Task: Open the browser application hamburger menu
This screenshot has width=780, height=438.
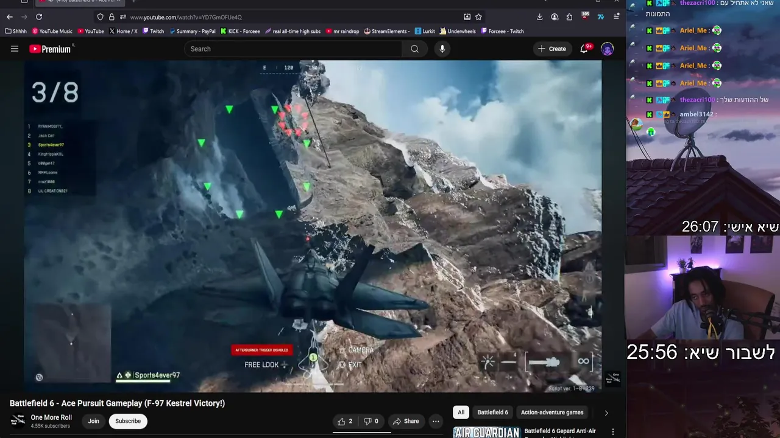Action: (x=616, y=17)
